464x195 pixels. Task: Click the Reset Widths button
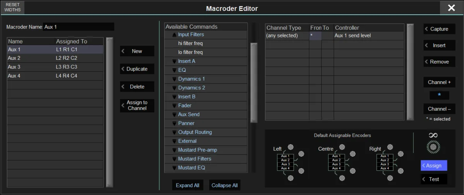click(12, 7)
